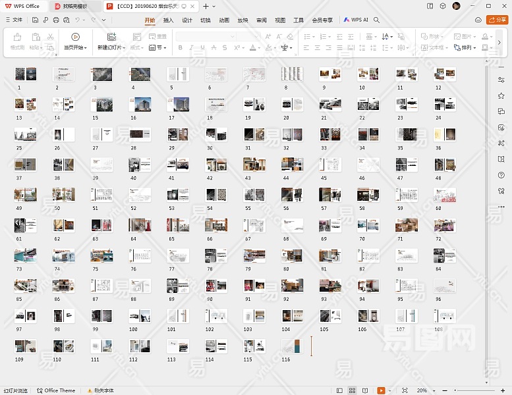Image resolution: width=512 pixels, height=395 pixels.
Task: Toggle reading view in status bar
Action: 366,390
